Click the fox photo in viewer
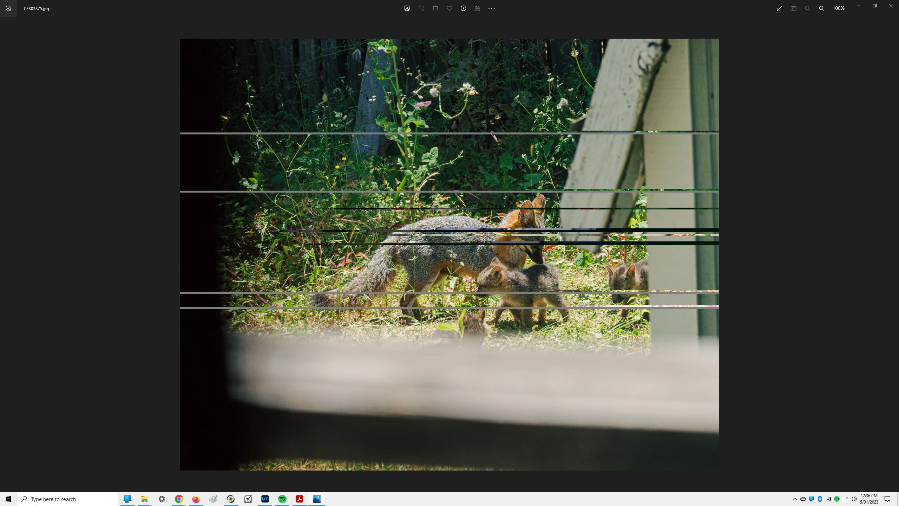 point(449,254)
